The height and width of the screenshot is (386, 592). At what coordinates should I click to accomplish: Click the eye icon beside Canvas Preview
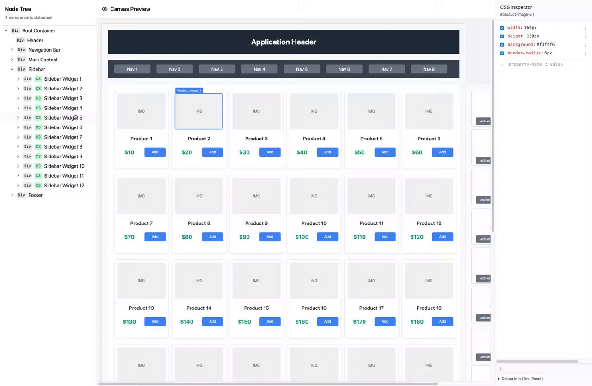point(105,9)
